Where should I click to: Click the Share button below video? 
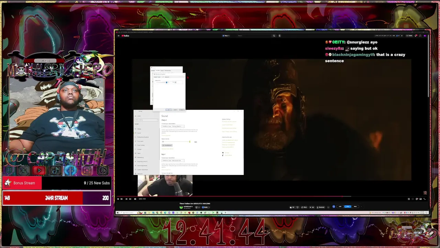coord(304,207)
